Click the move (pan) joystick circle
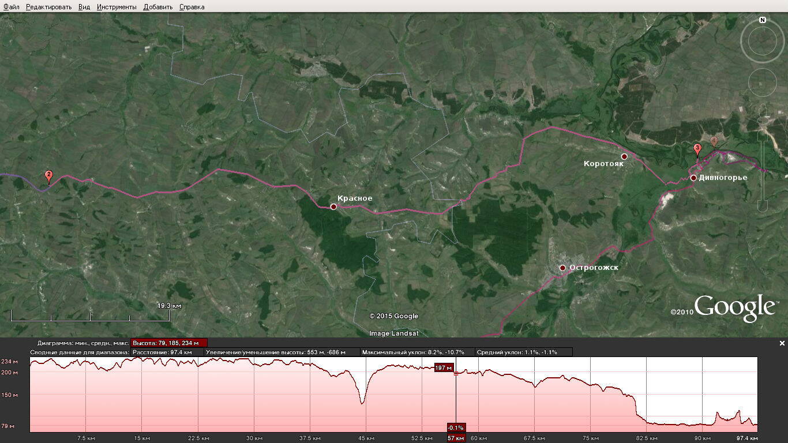Screen dimensions: 788x443 pyautogui.click(x=763, y=82)
